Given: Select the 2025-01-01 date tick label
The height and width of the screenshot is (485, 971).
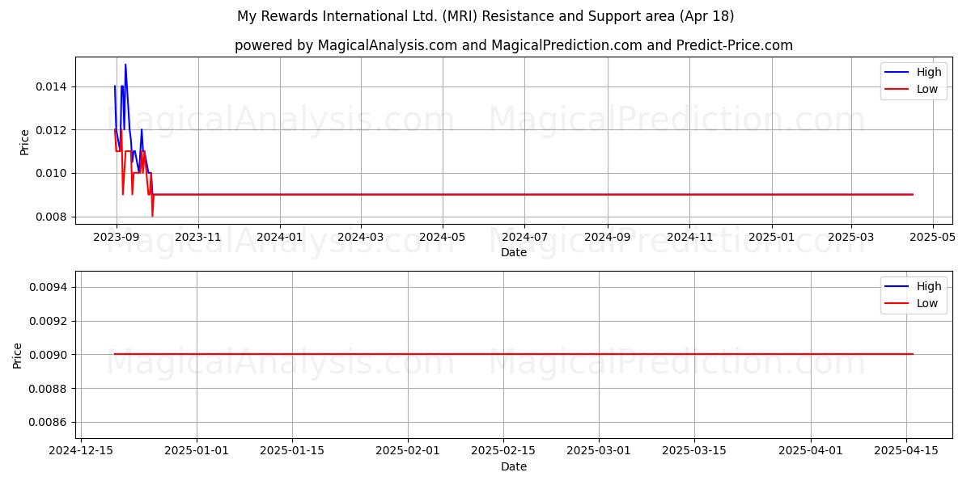Looking at the screenshot, I should pyautogui.click(x=197, y=451).
